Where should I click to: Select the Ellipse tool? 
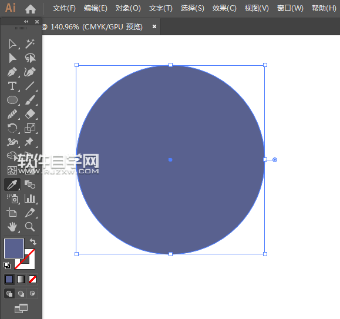12,100
